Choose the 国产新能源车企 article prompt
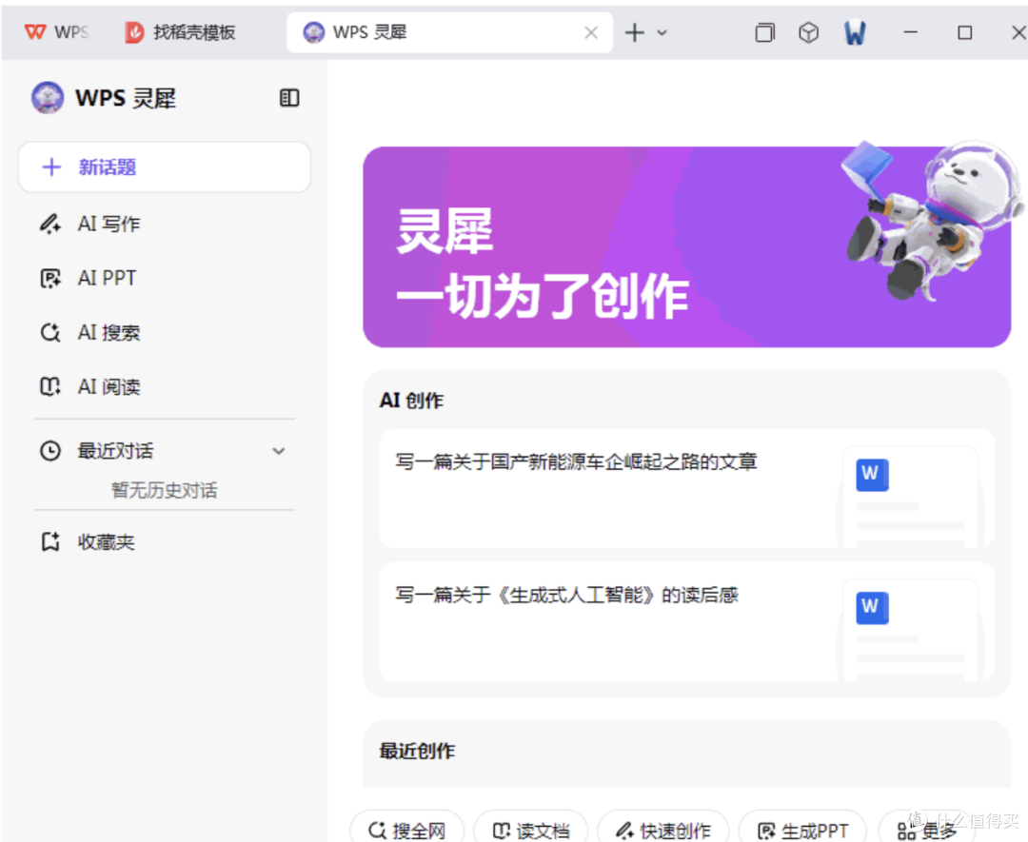 point(686,489)
